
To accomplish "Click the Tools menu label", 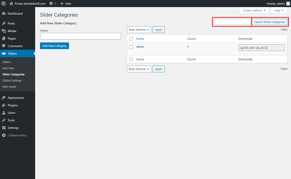I will (x=11, y=120).
